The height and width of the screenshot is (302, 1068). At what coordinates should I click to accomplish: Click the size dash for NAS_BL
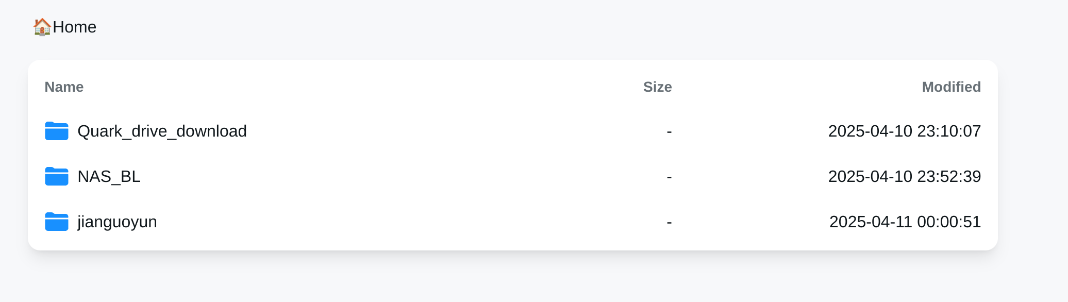point(669,177)
